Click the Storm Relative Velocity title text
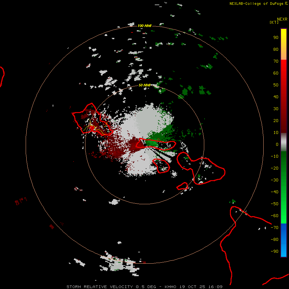 tap(100, 287)
